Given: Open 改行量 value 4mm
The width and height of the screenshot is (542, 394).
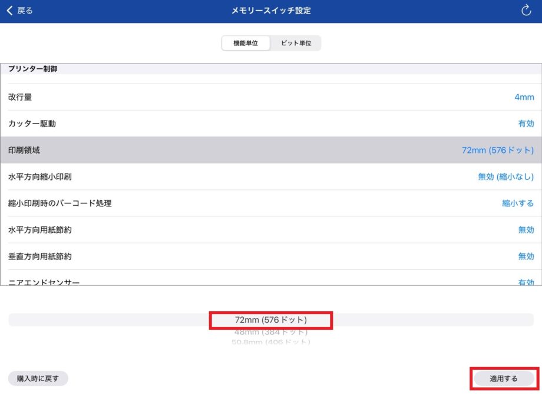Looking at the screenshot, I should pos(524,97).
